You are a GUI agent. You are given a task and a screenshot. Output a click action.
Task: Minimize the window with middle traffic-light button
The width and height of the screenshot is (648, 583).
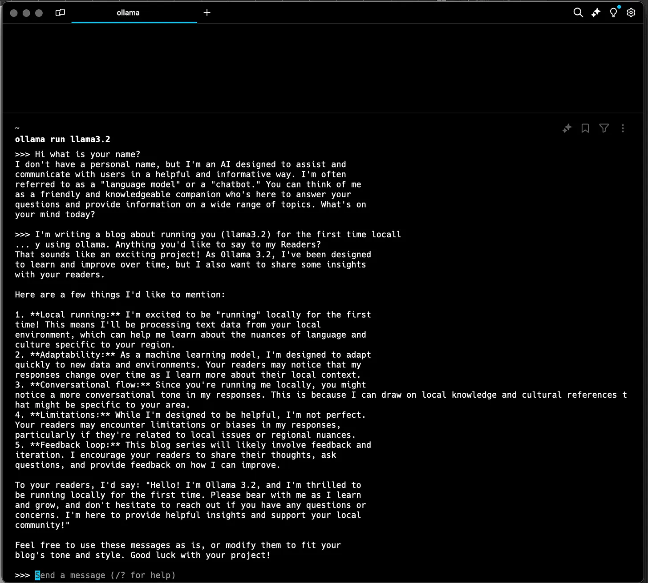coord(26,13)
